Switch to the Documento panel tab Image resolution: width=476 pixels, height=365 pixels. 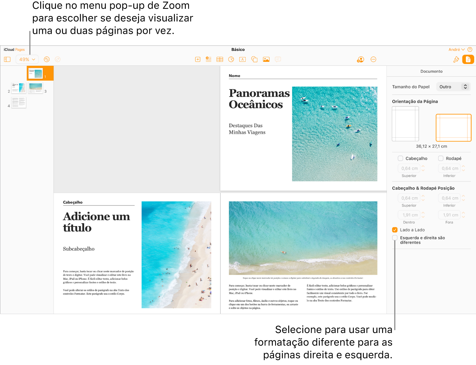coord(468,59)
